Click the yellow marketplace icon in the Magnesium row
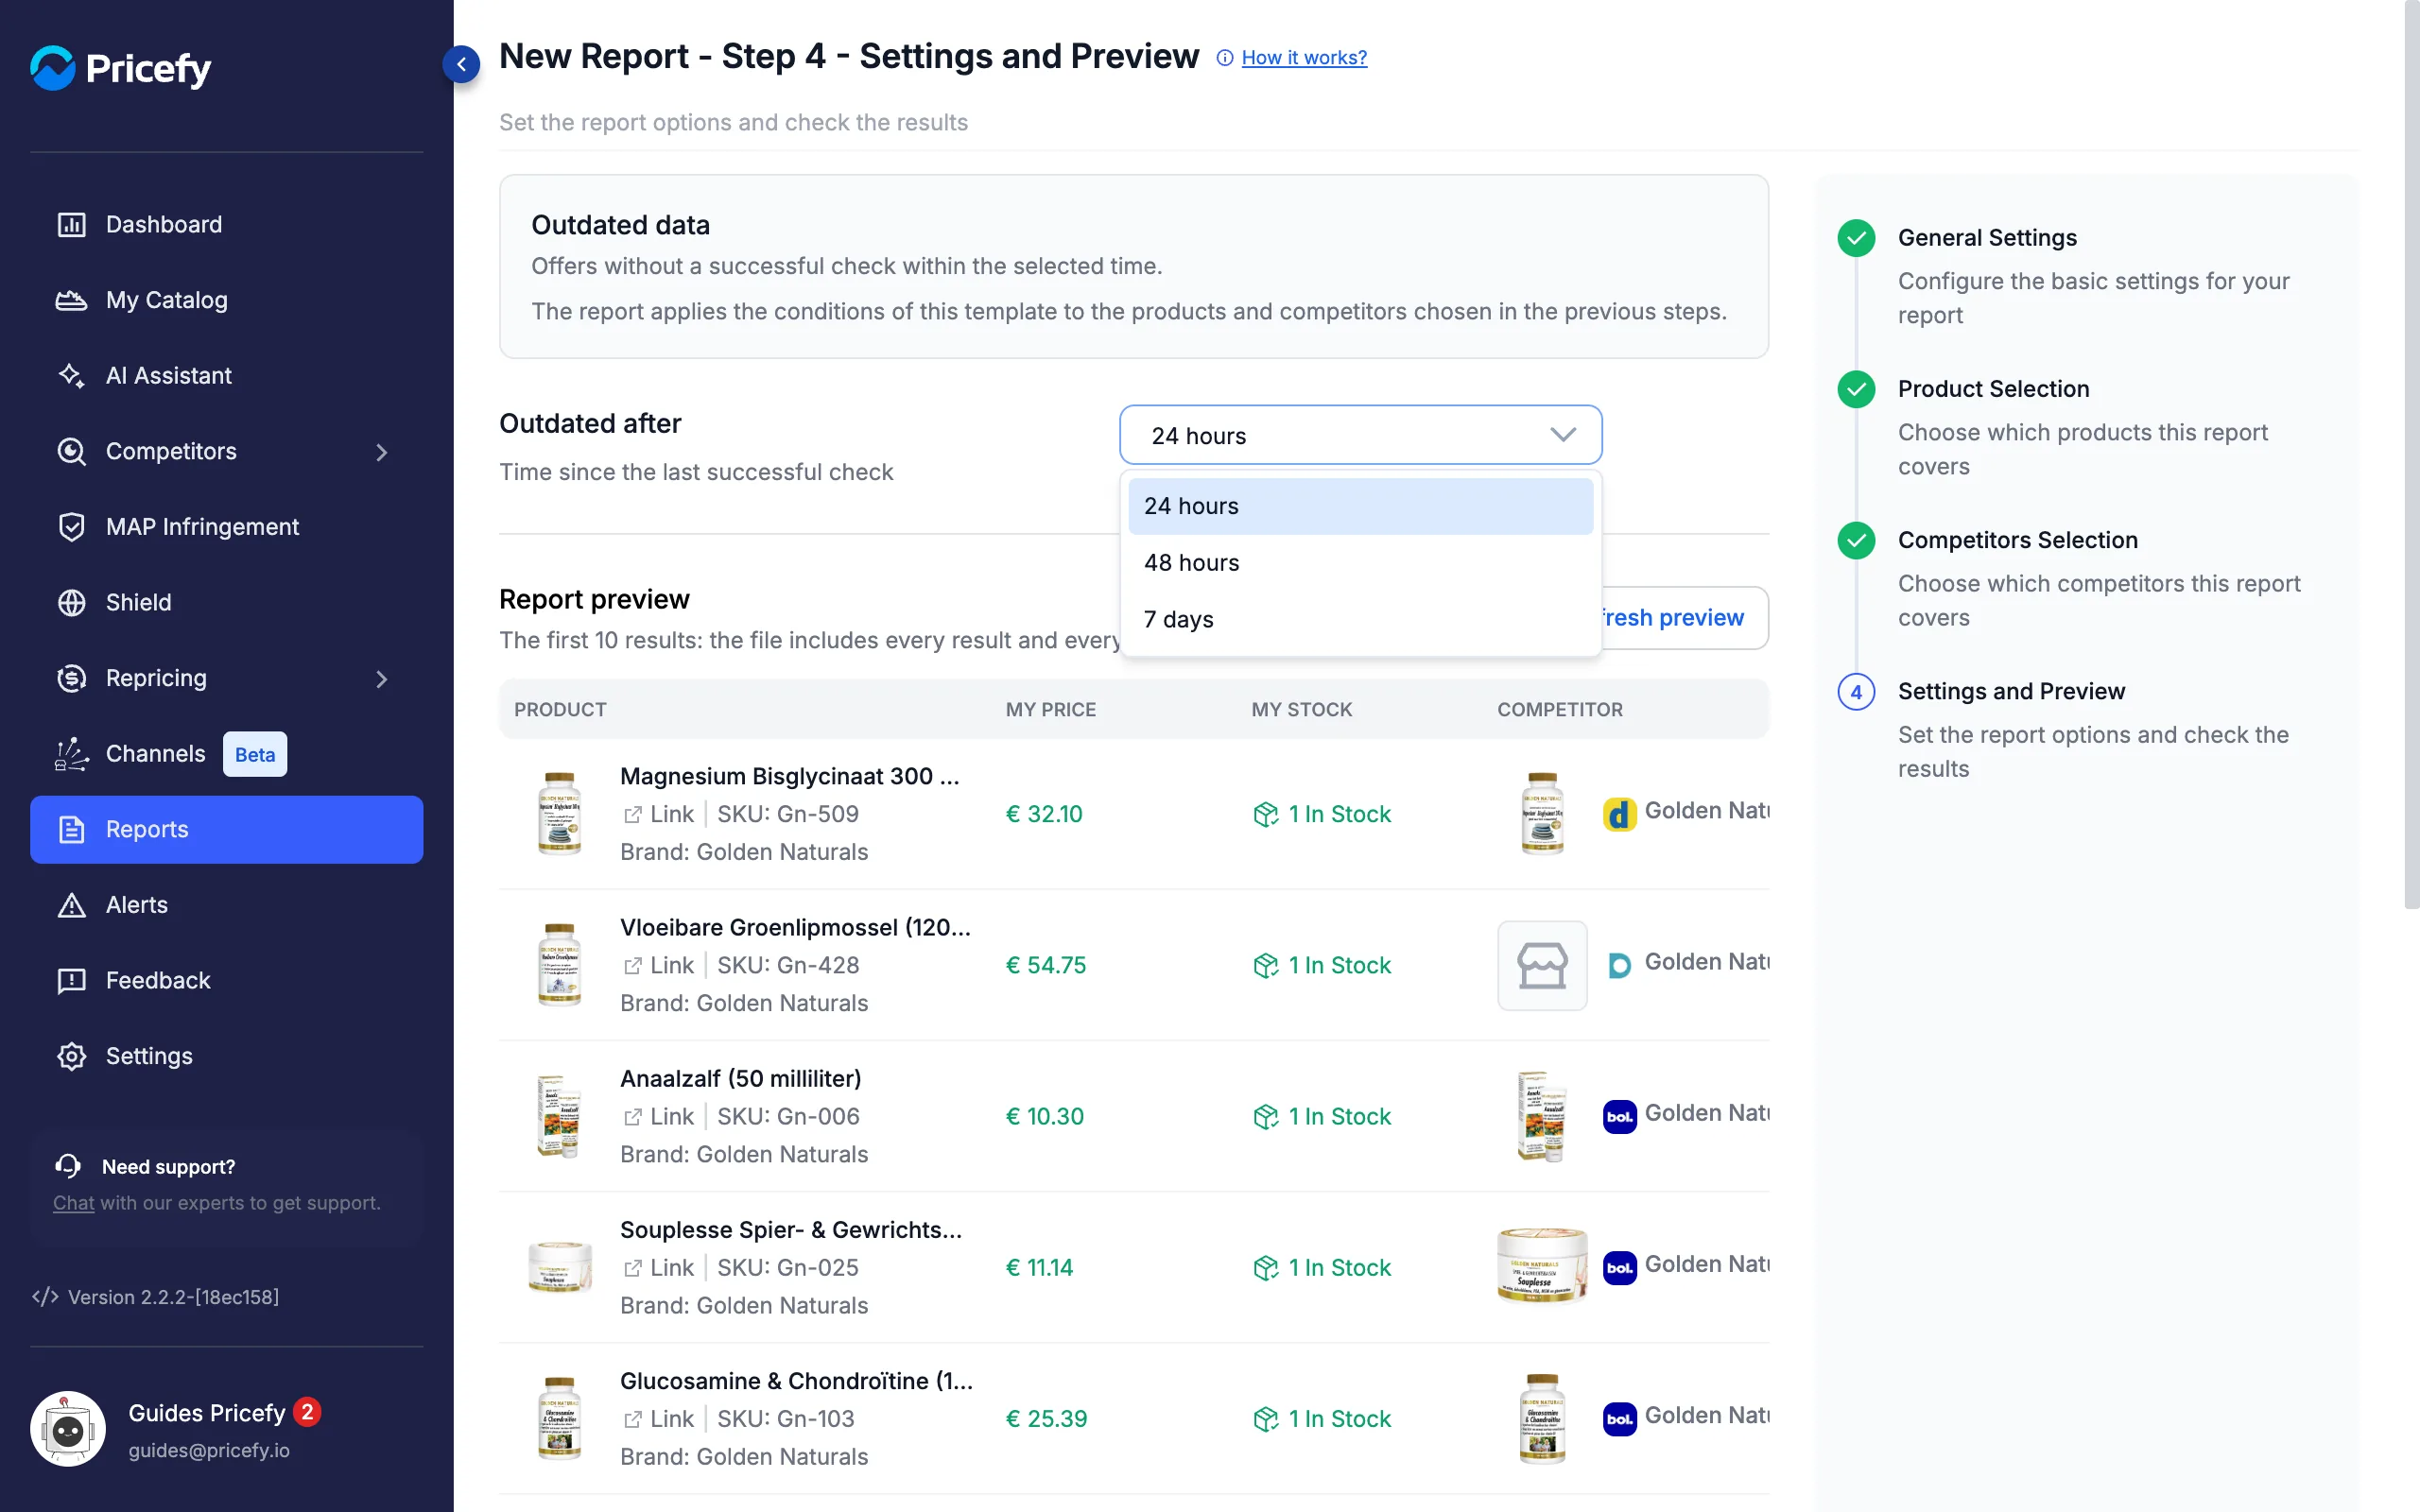This screenshot has height=1512, width=2420. [x=1619, y=814]
